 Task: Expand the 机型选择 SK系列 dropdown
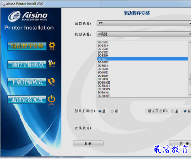click(x=144, y=34)
